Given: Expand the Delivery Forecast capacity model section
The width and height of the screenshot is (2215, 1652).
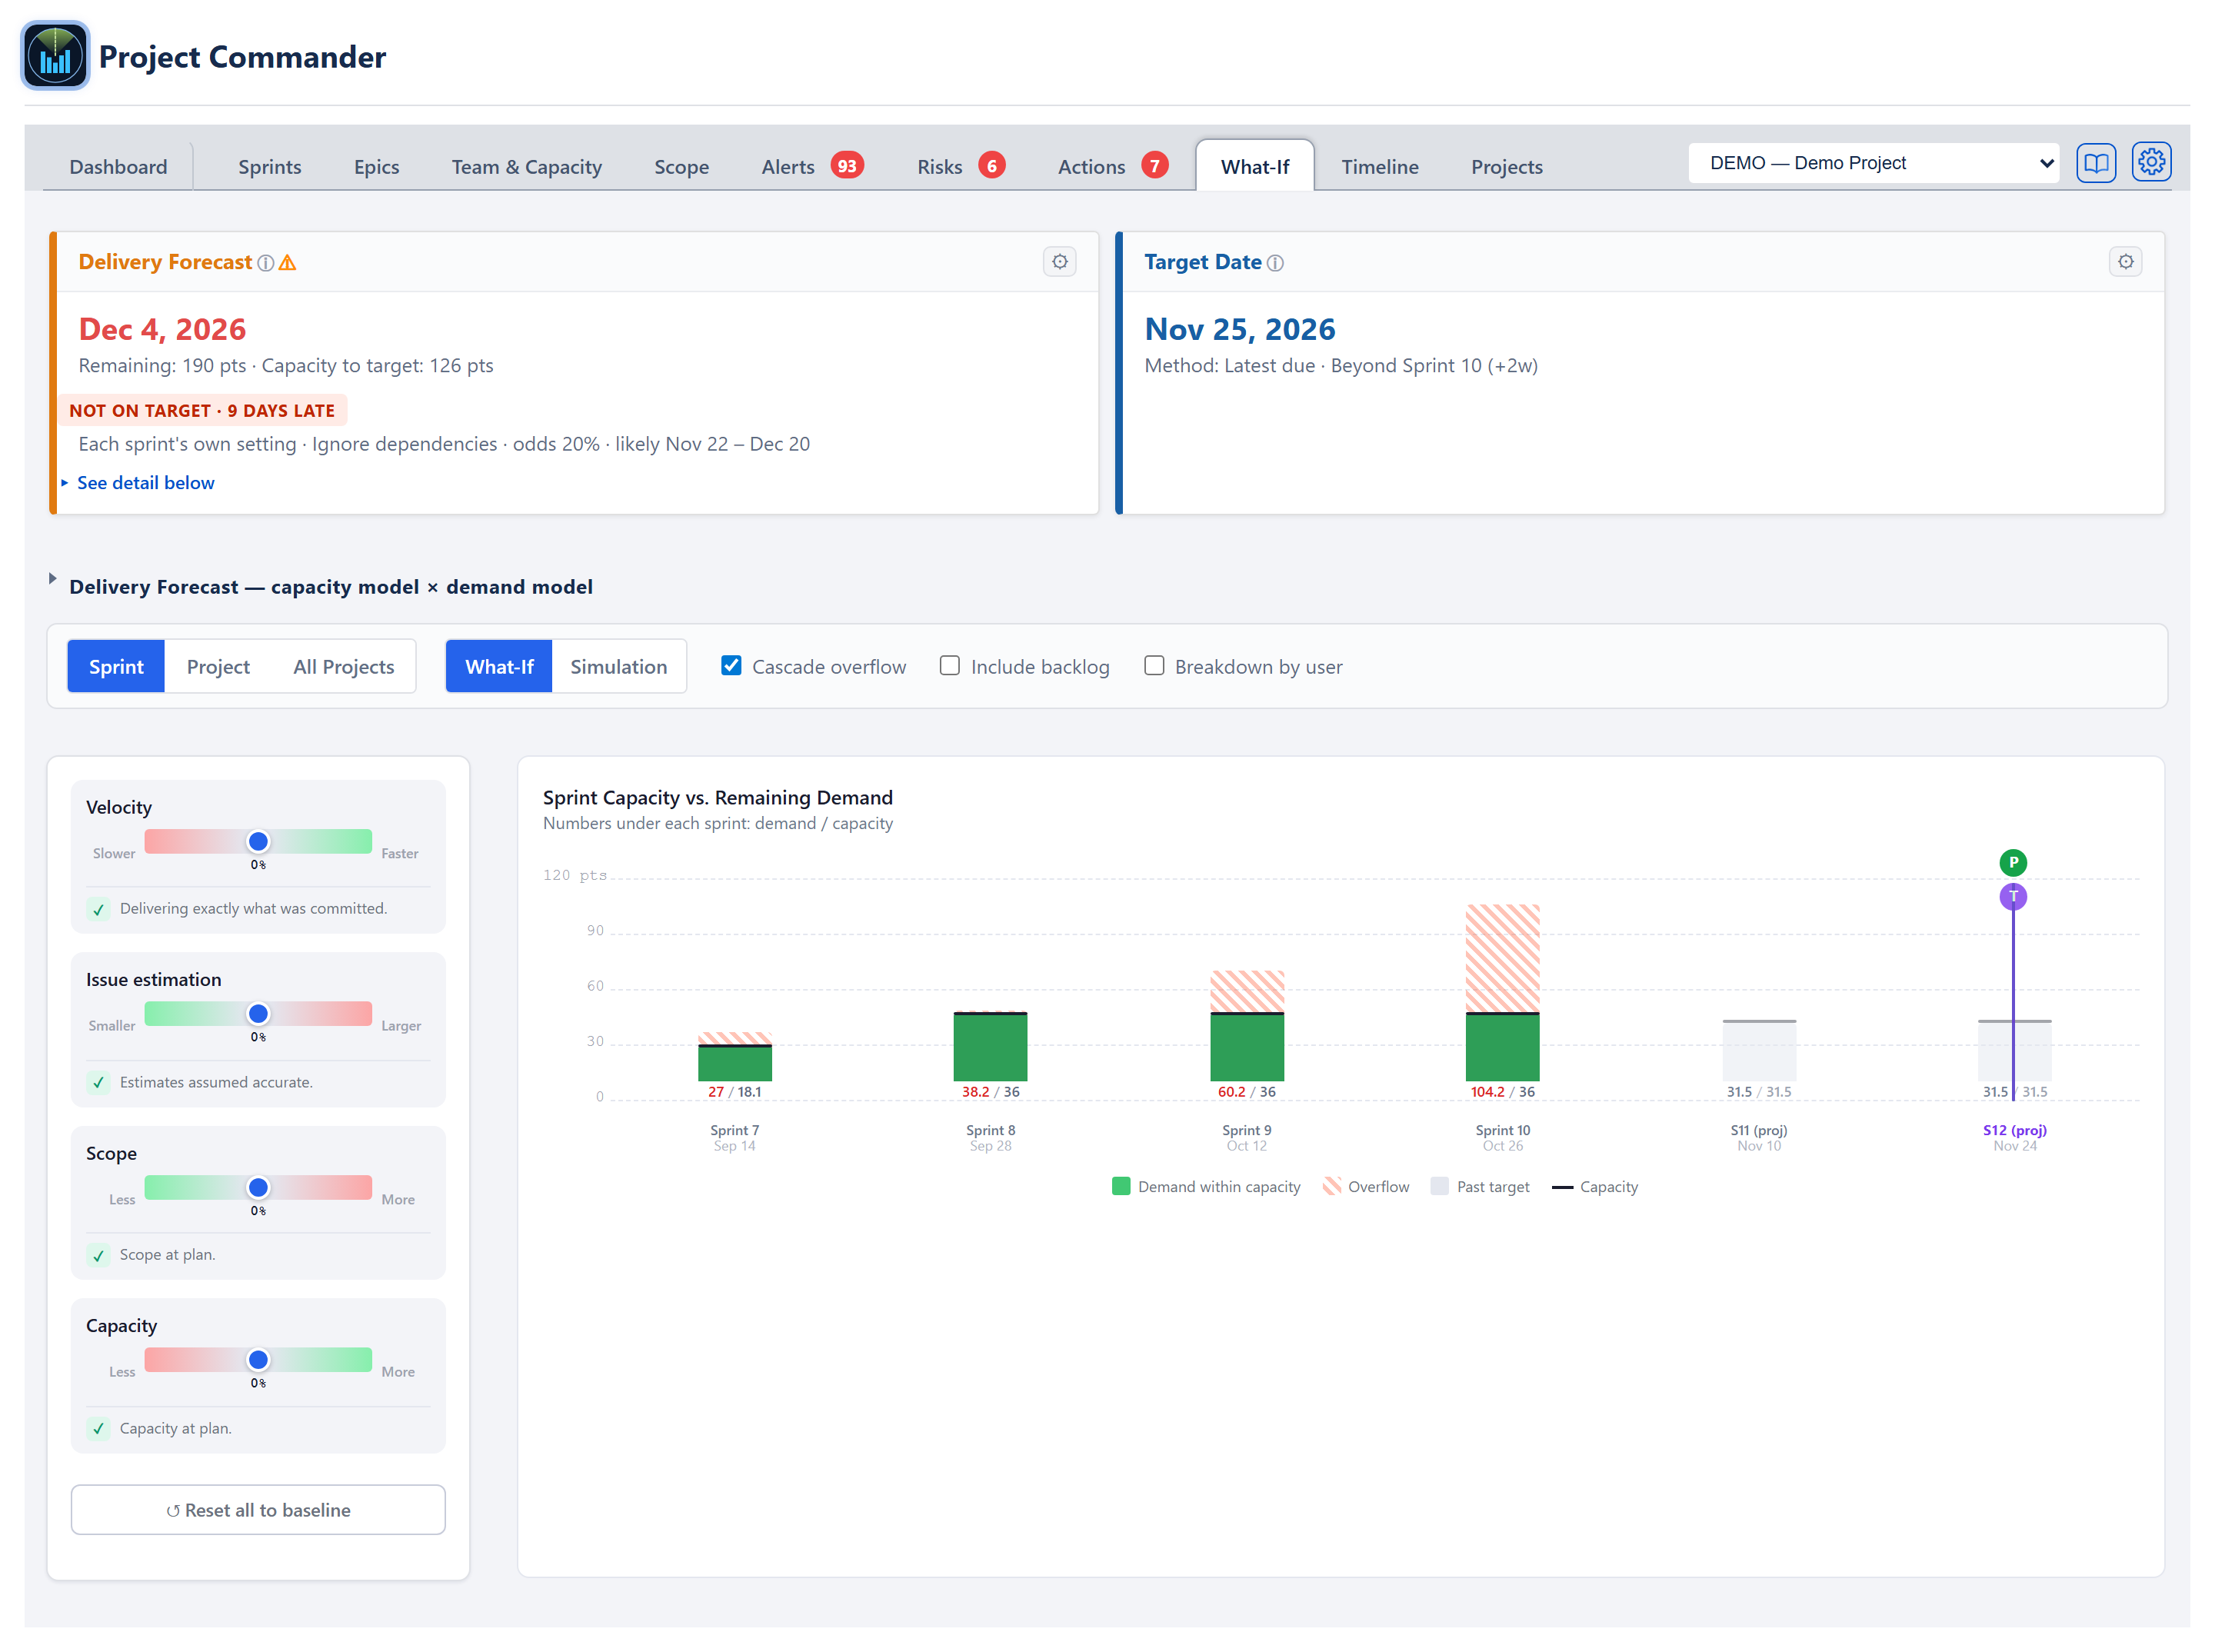Looking at the screenshot, I should (x=330, y=587).
